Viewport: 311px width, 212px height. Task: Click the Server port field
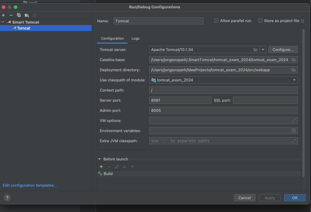pyautogui.click(x=180, y=100)
